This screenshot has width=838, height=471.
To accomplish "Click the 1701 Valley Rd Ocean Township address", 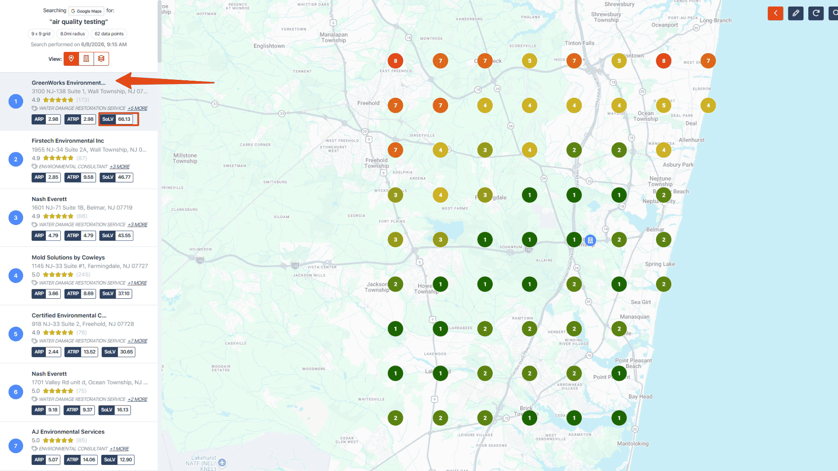I will [89, 382].
